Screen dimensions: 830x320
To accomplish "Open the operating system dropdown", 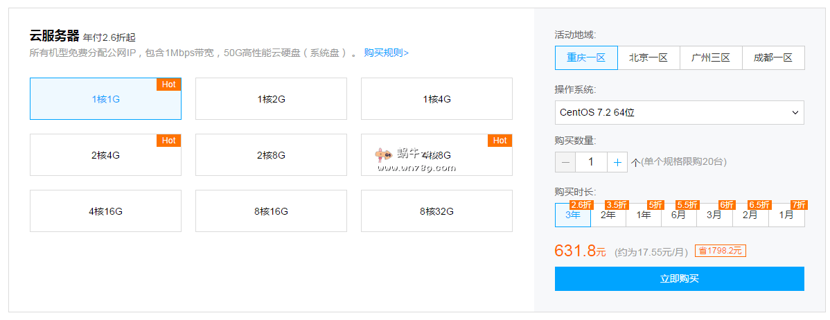I will [x=679, y=112].
